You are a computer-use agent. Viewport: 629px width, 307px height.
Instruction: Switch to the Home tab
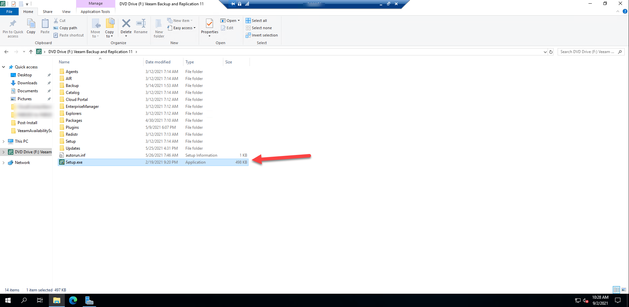28,12
